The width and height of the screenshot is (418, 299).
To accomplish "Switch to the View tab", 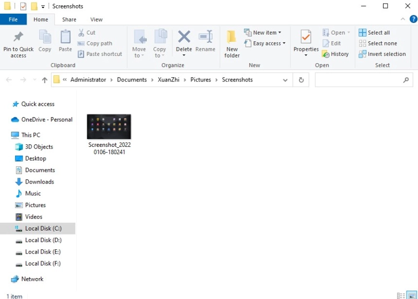I will coord(97,19).
